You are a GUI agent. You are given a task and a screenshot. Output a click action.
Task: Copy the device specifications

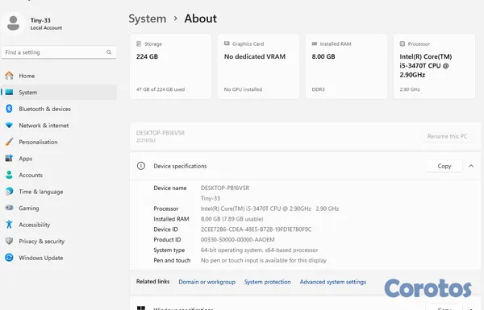tap(444, 166)
